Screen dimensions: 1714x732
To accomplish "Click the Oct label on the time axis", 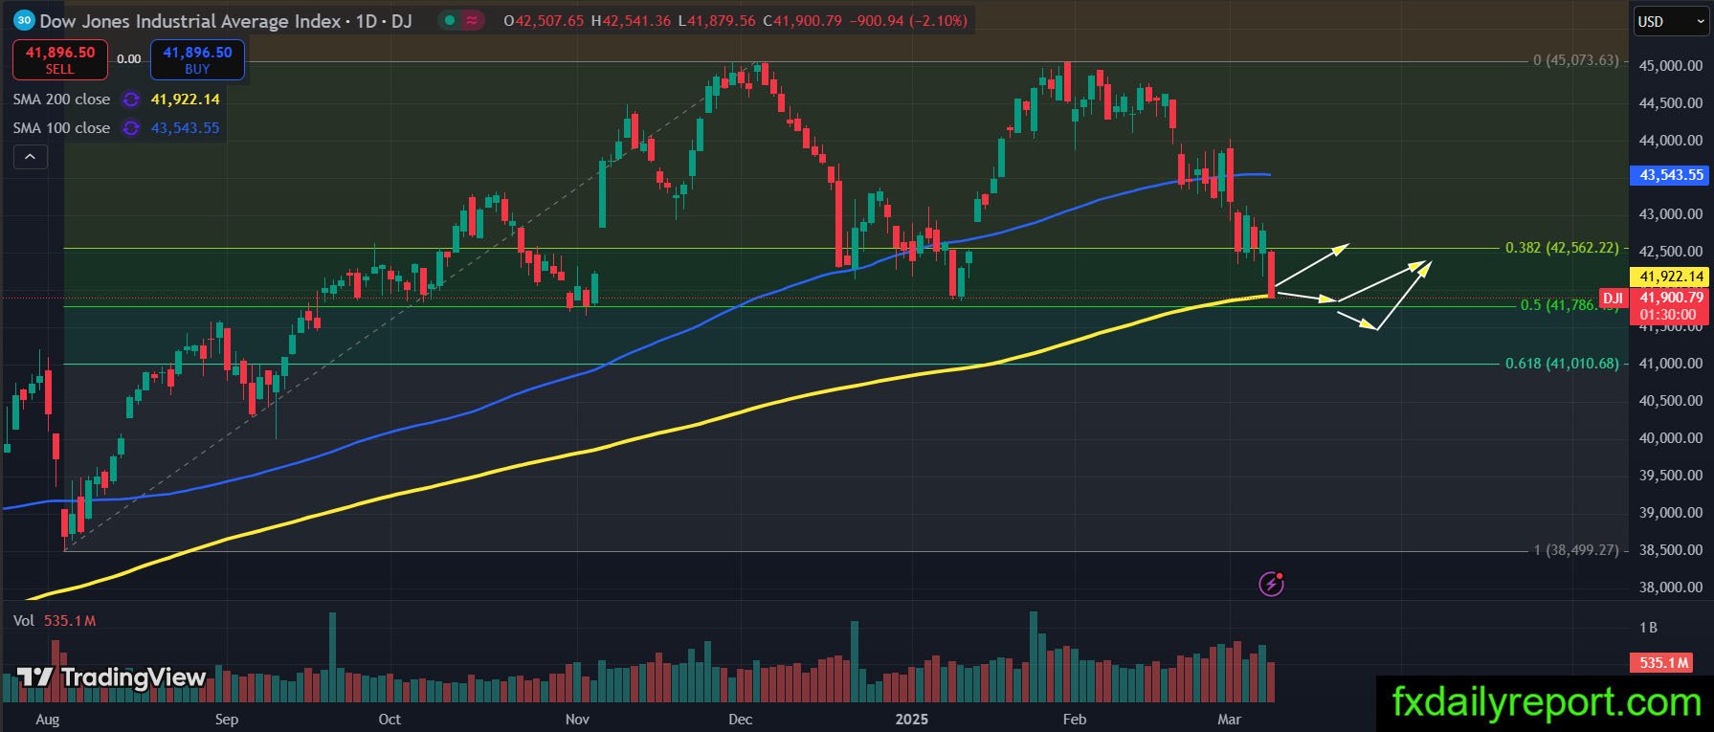I will [x=390, y=720].
